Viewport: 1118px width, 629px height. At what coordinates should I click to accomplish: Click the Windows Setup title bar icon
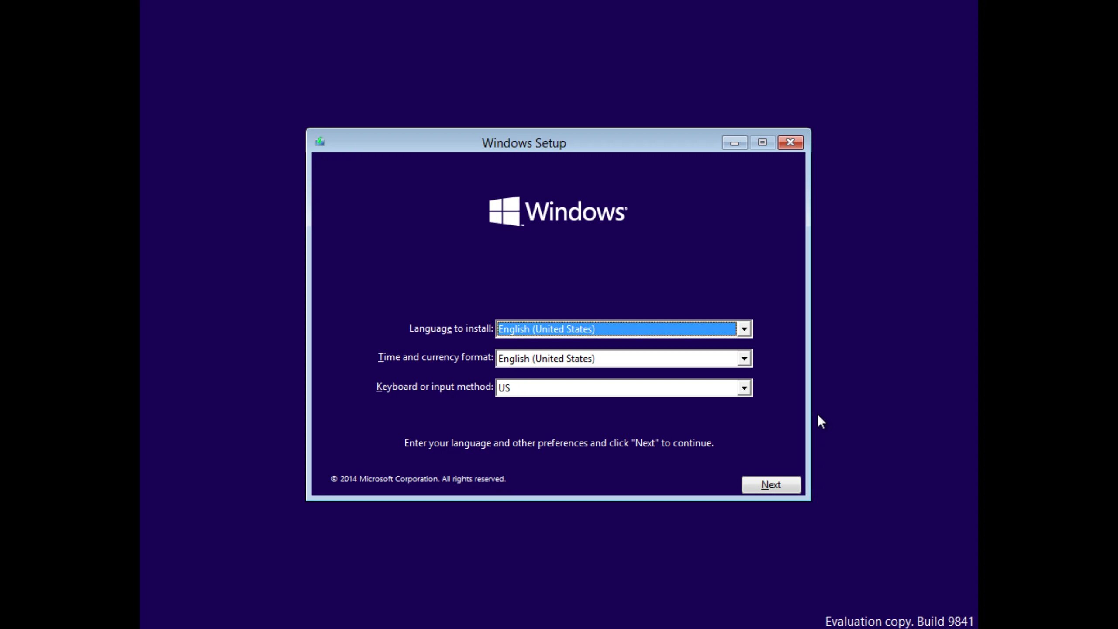click(320, 142)
